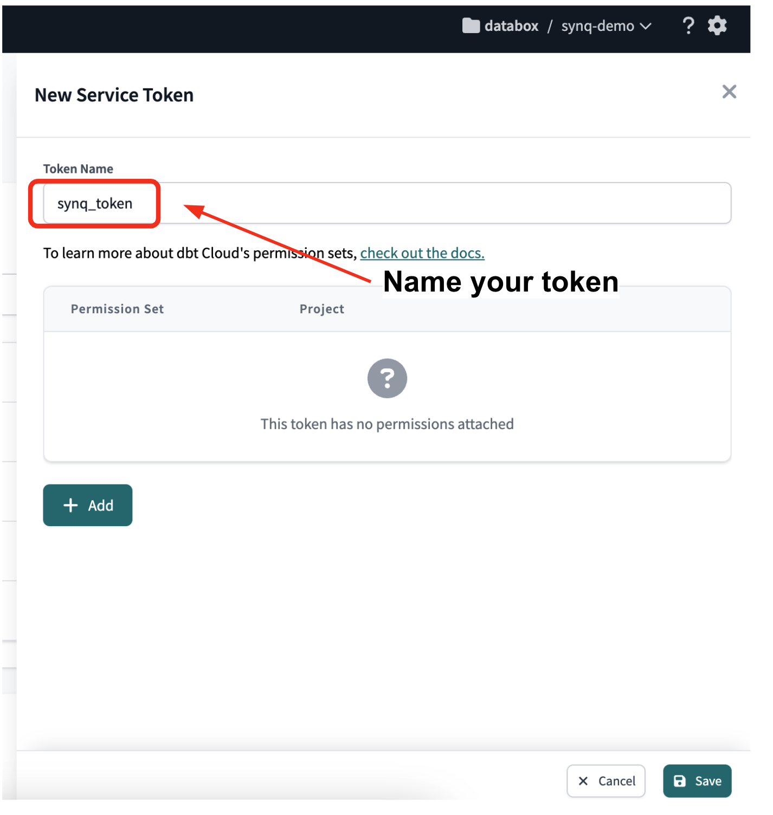Click the chevron next to synq-demo

point(646,26)
